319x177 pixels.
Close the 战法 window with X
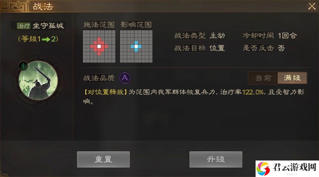click(x=312, y=6)
